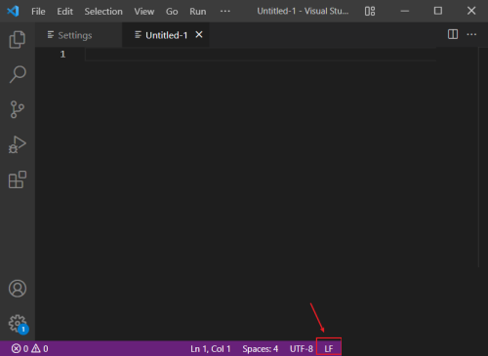Viewport: 488px width, 356px height.
Task: Open the Search view
Action: pos(18,74)
